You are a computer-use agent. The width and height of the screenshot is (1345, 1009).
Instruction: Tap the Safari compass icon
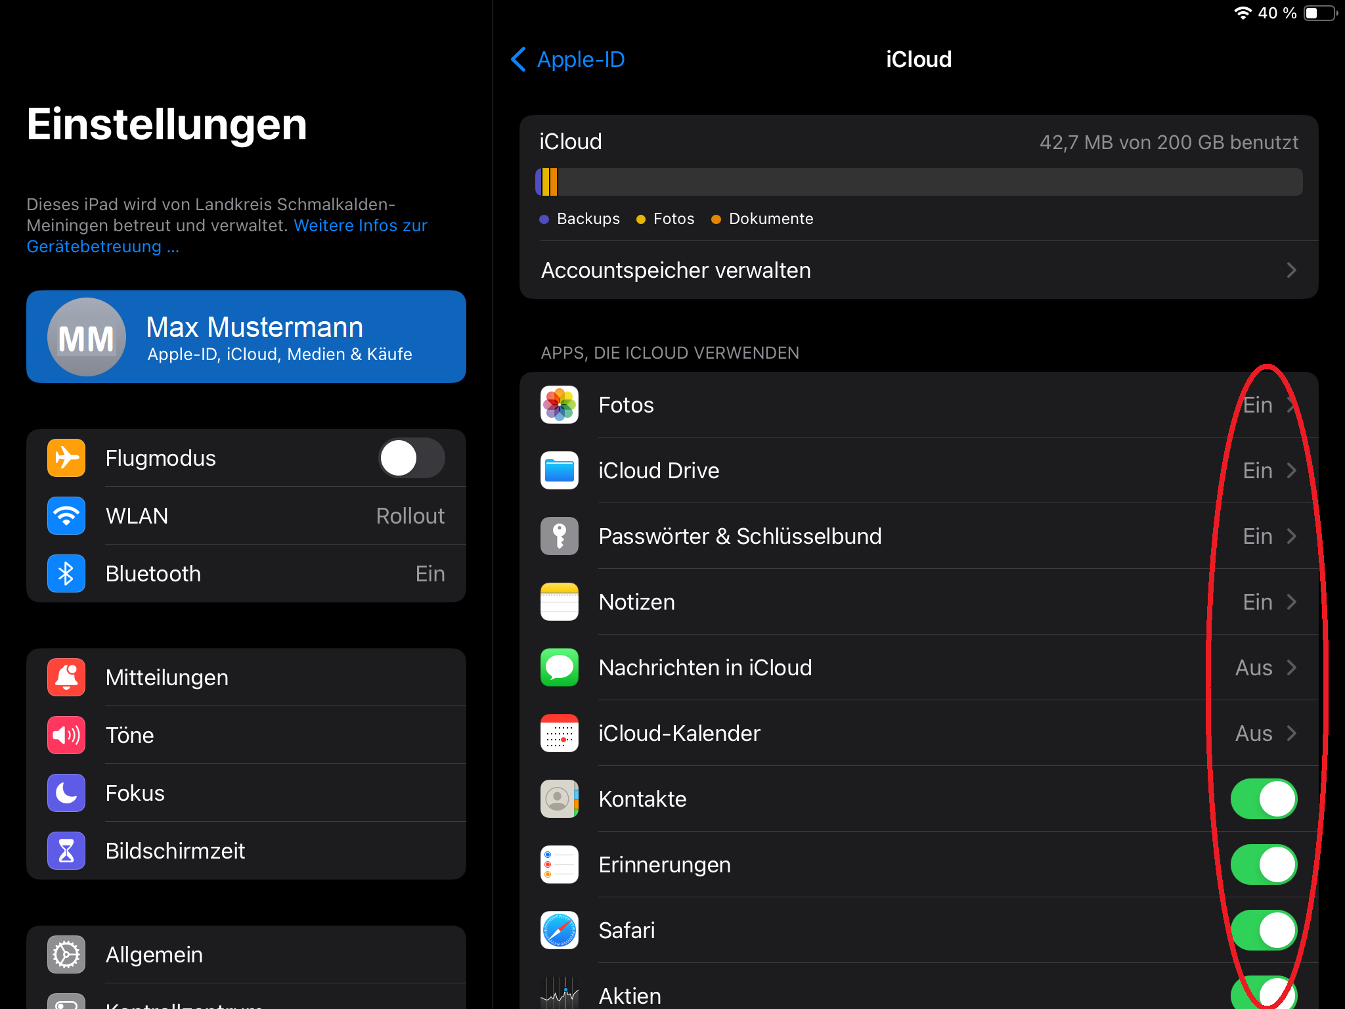click(559, 930)
